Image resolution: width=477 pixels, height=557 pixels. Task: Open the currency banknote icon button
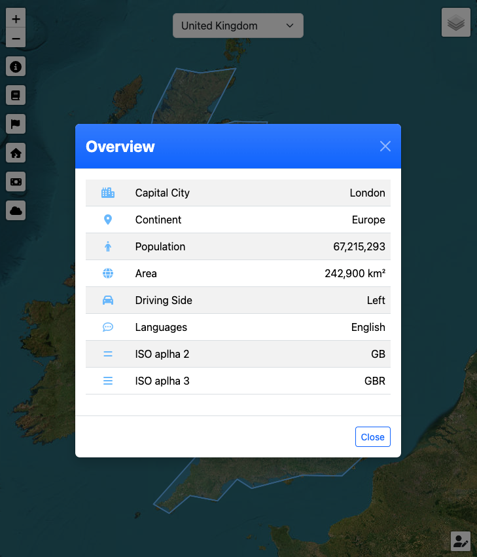[16, 182]
